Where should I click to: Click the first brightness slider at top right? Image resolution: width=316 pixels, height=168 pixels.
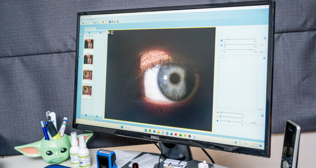[x=240, y=39]
